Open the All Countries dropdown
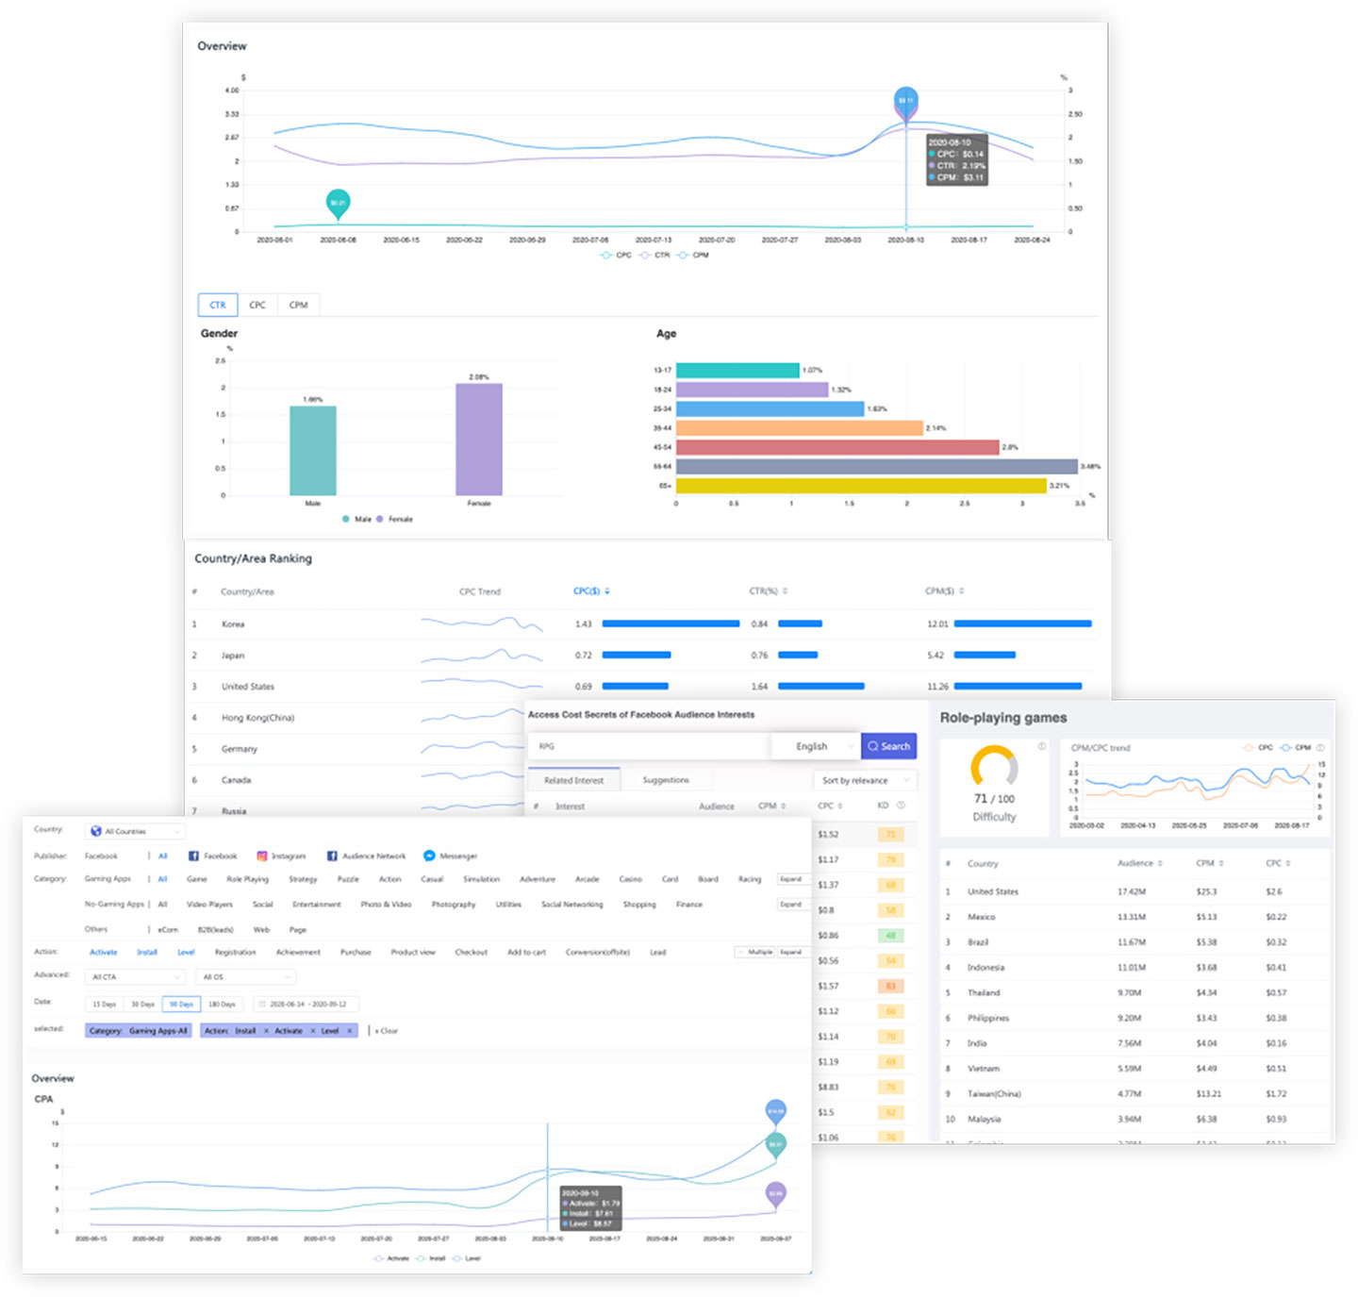Viewport: 1358px width, 1297px height. click(134, 831)
